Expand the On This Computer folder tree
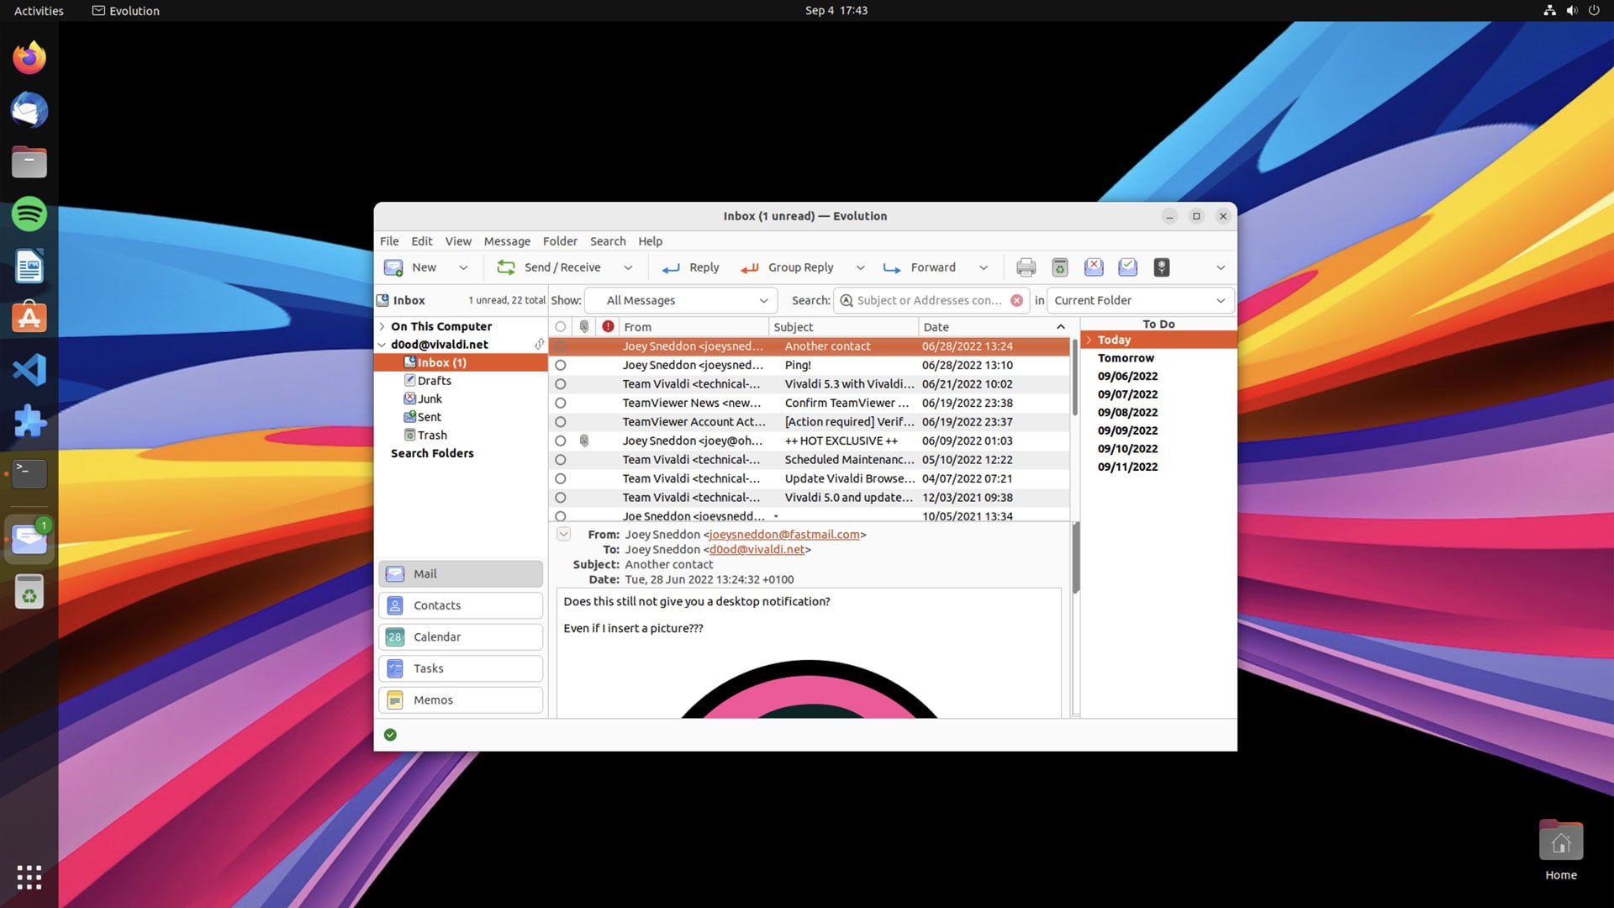1614x908 pixels. point(382,326)
